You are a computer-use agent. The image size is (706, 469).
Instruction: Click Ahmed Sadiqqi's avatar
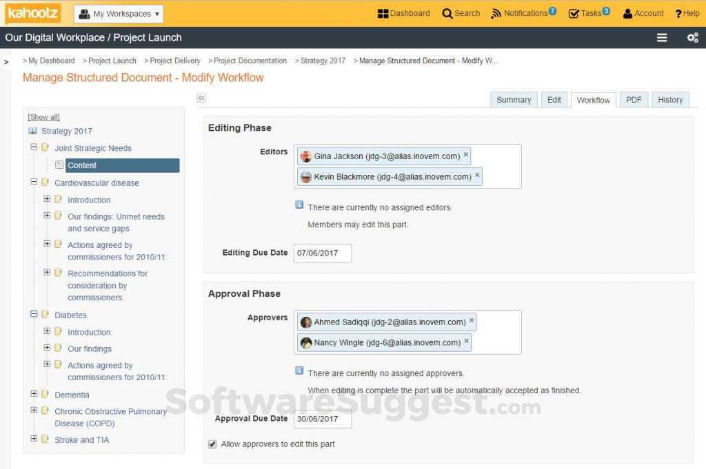(x=306, y=322)
